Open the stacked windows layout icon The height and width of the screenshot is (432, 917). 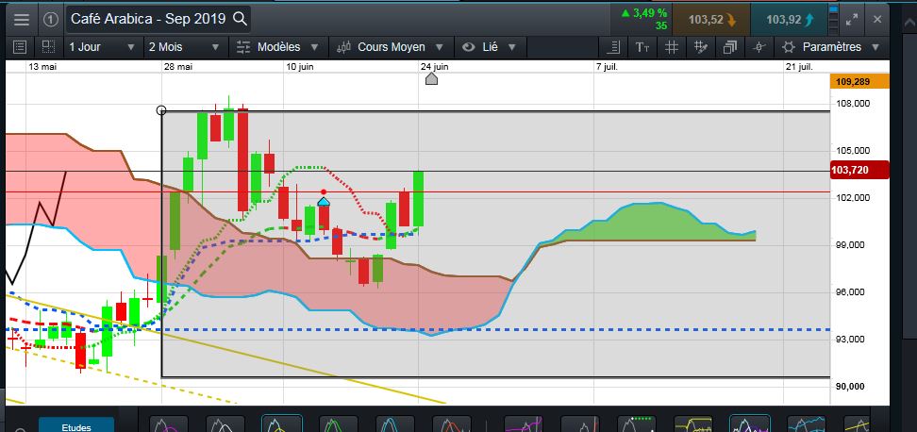point(730,47)
